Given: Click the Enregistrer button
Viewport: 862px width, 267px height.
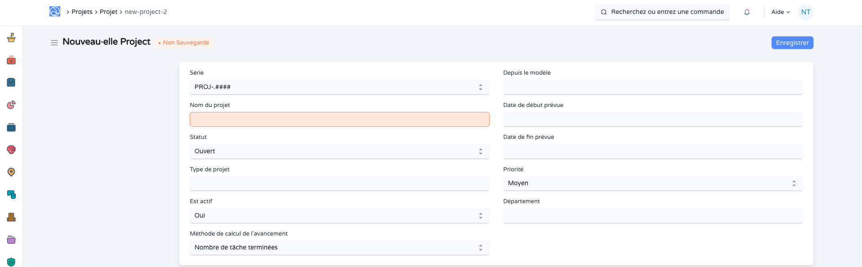Looking at the screenshot, I should (x=792, y=43).
